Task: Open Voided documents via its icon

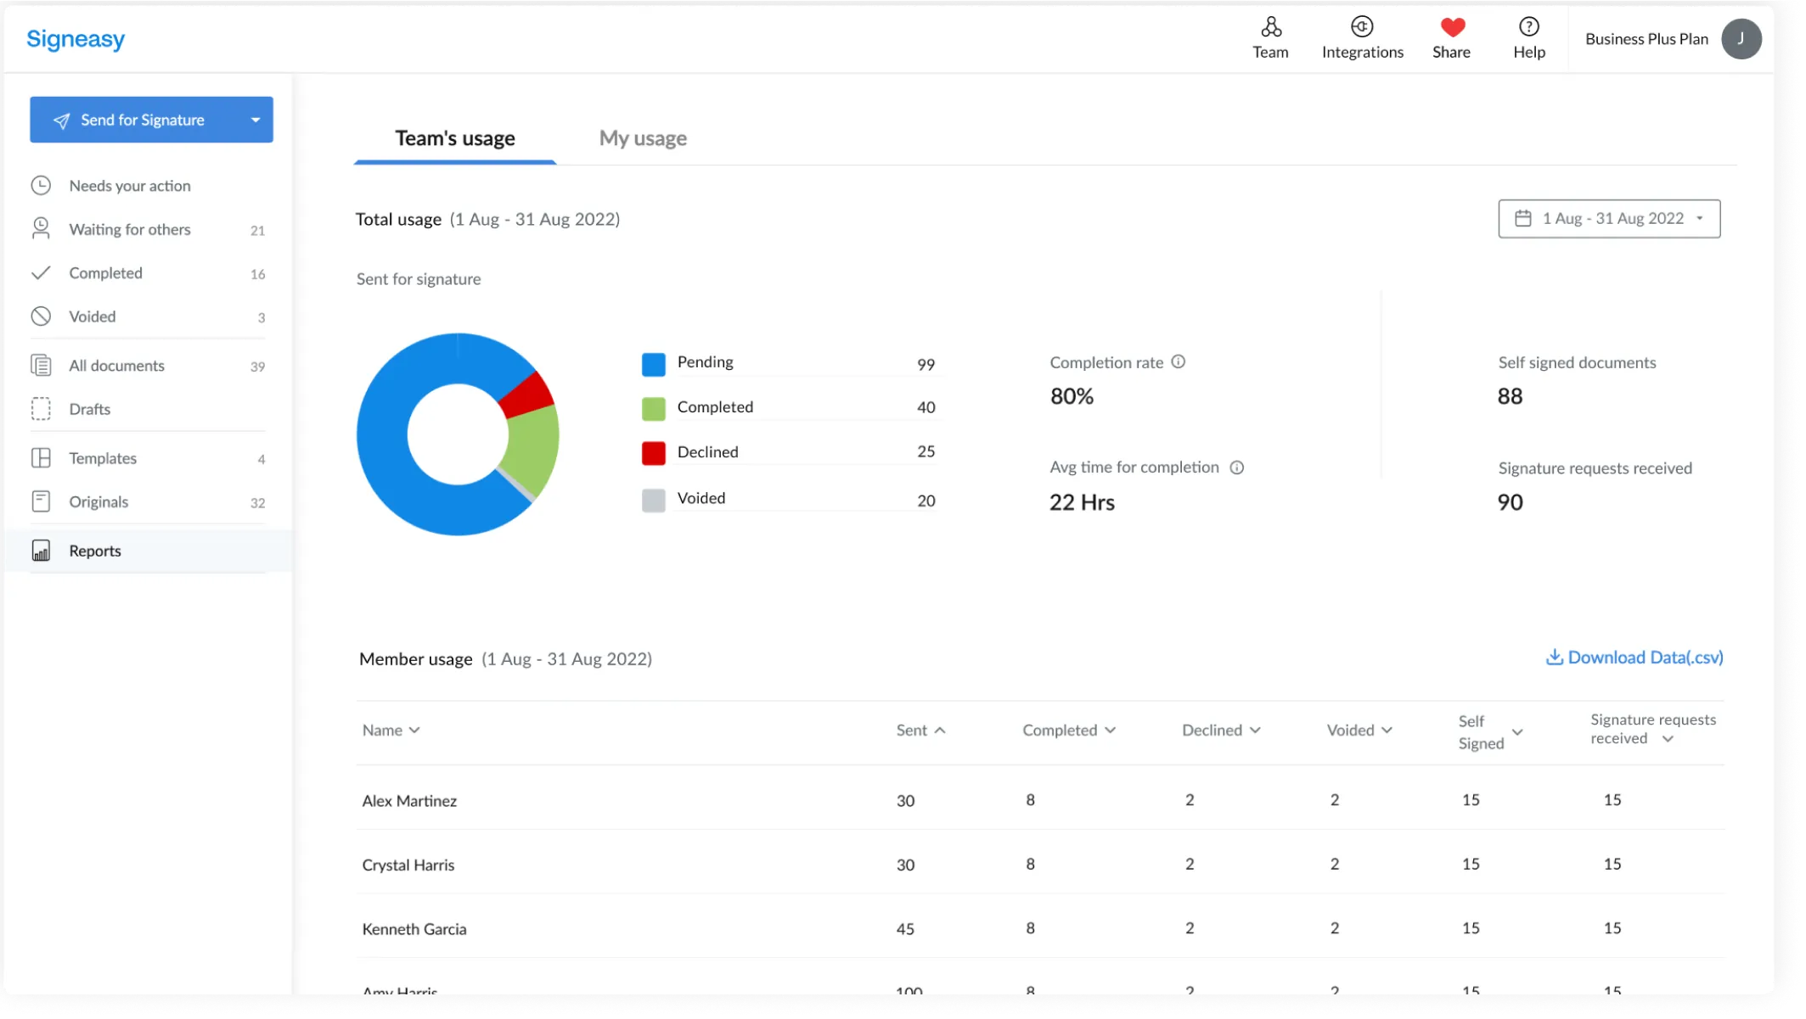Action: 40,316
